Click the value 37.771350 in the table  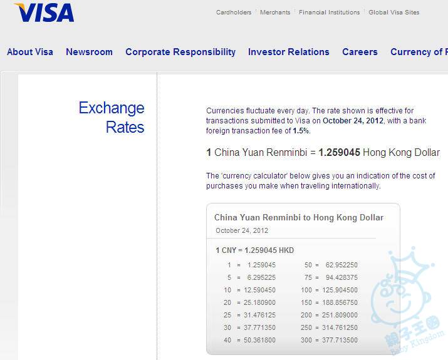259,327
